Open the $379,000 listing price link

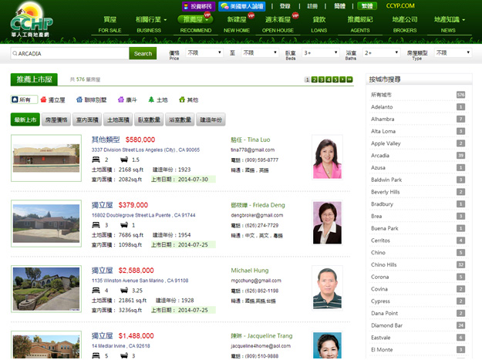(x=133, y=205)
